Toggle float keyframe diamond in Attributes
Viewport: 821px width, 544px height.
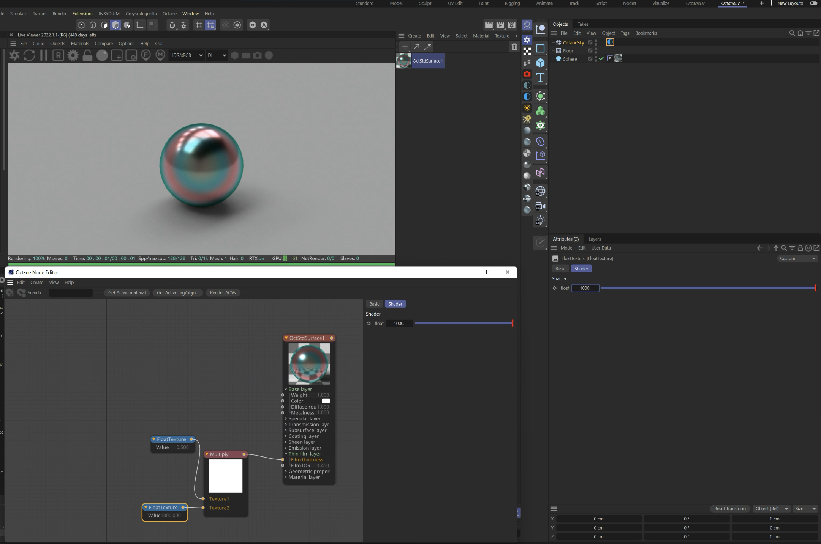click(555, 288)
